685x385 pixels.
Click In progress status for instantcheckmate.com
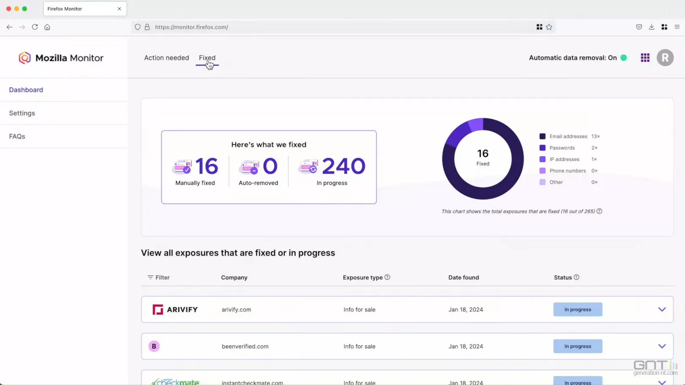tap(578, 381)
